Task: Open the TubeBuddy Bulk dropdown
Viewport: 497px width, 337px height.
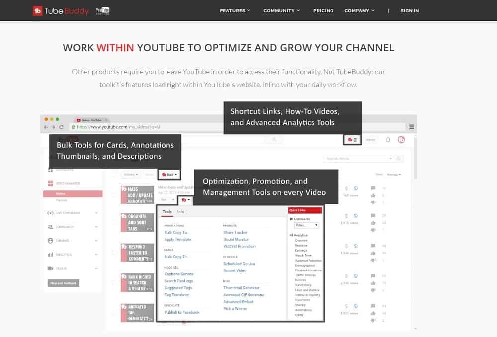Action: click(x=169, y=174)
